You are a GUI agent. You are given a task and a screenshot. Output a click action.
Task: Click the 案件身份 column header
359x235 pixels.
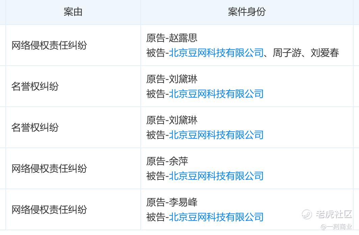247,12
